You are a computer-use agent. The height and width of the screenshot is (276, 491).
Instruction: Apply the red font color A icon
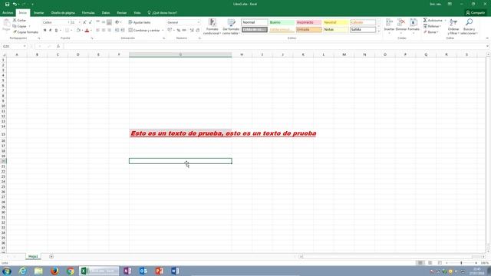87,31
